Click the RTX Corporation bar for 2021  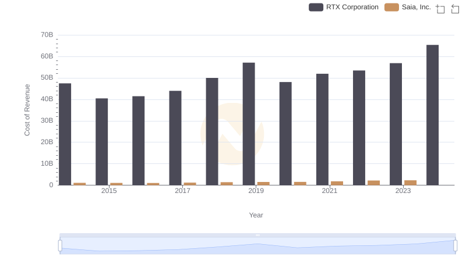(323, 130)
